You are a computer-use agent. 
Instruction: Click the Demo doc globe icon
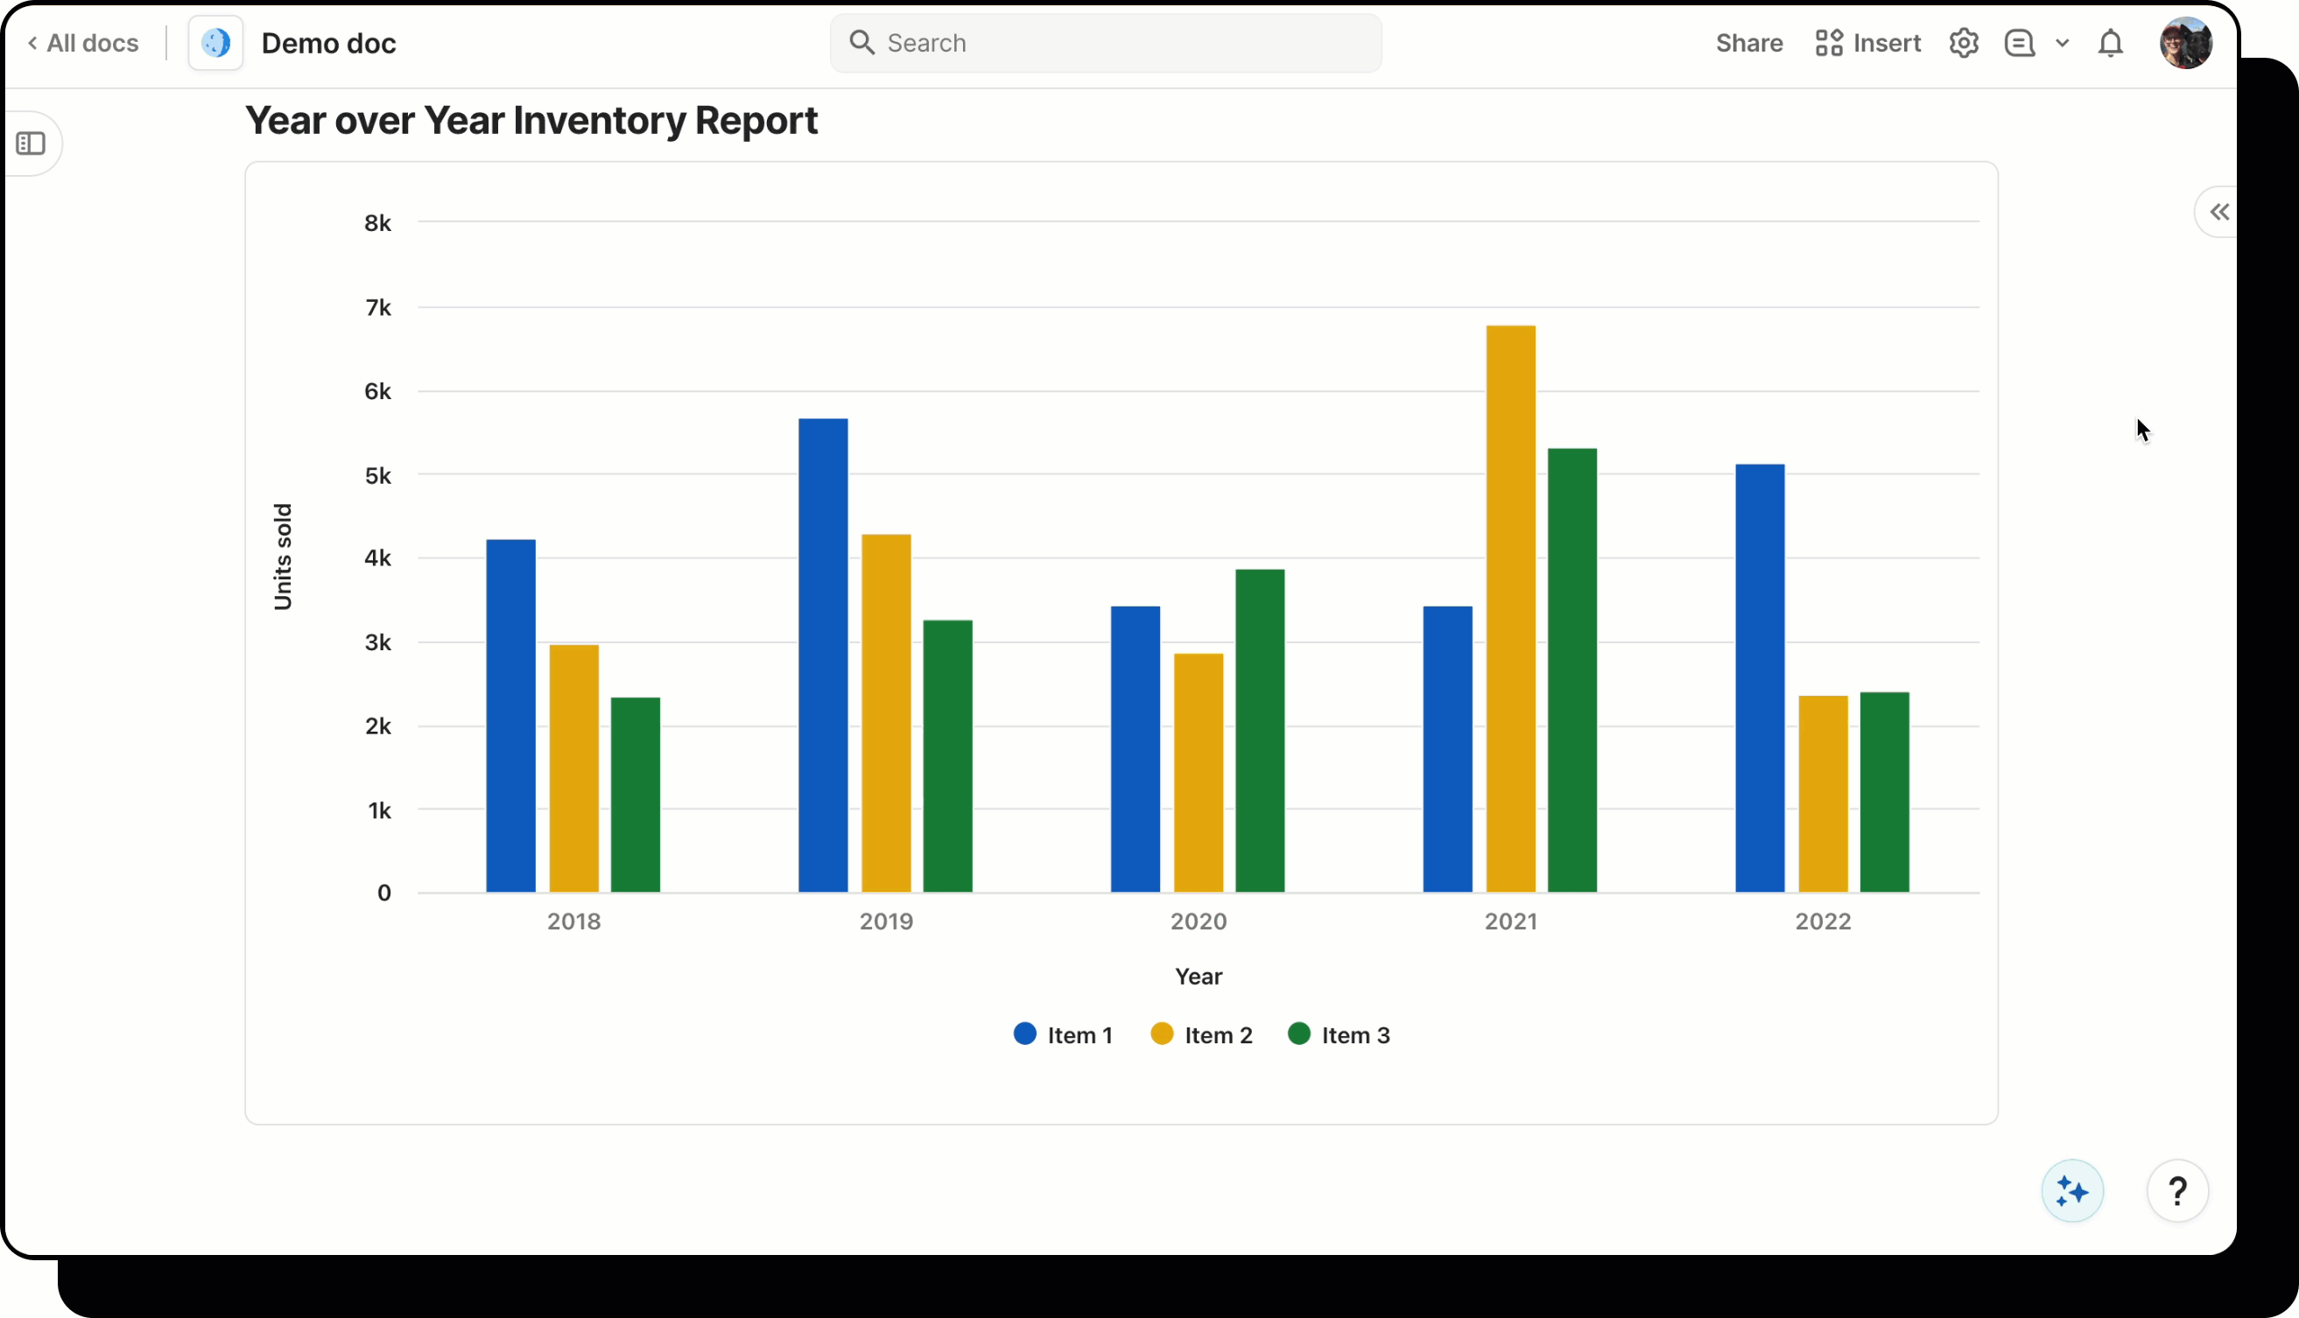(215, 43)
